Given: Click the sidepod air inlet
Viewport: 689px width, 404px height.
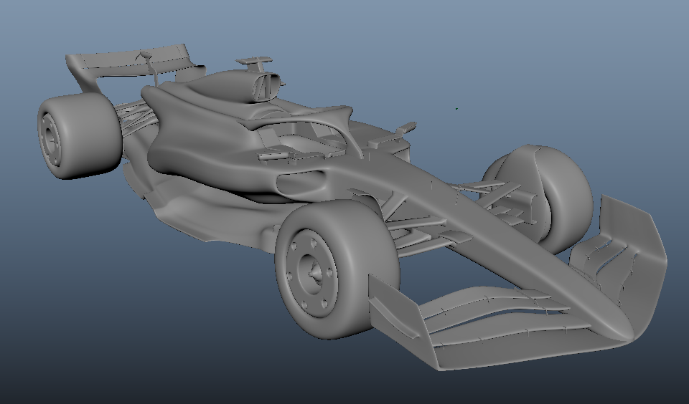Looking at the screenshot, I should pyautogui.click(x=301, y=183).
